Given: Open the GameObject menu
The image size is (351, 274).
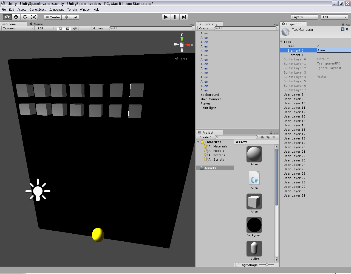Looking at the screenshot, I should [x=37, y=9].
